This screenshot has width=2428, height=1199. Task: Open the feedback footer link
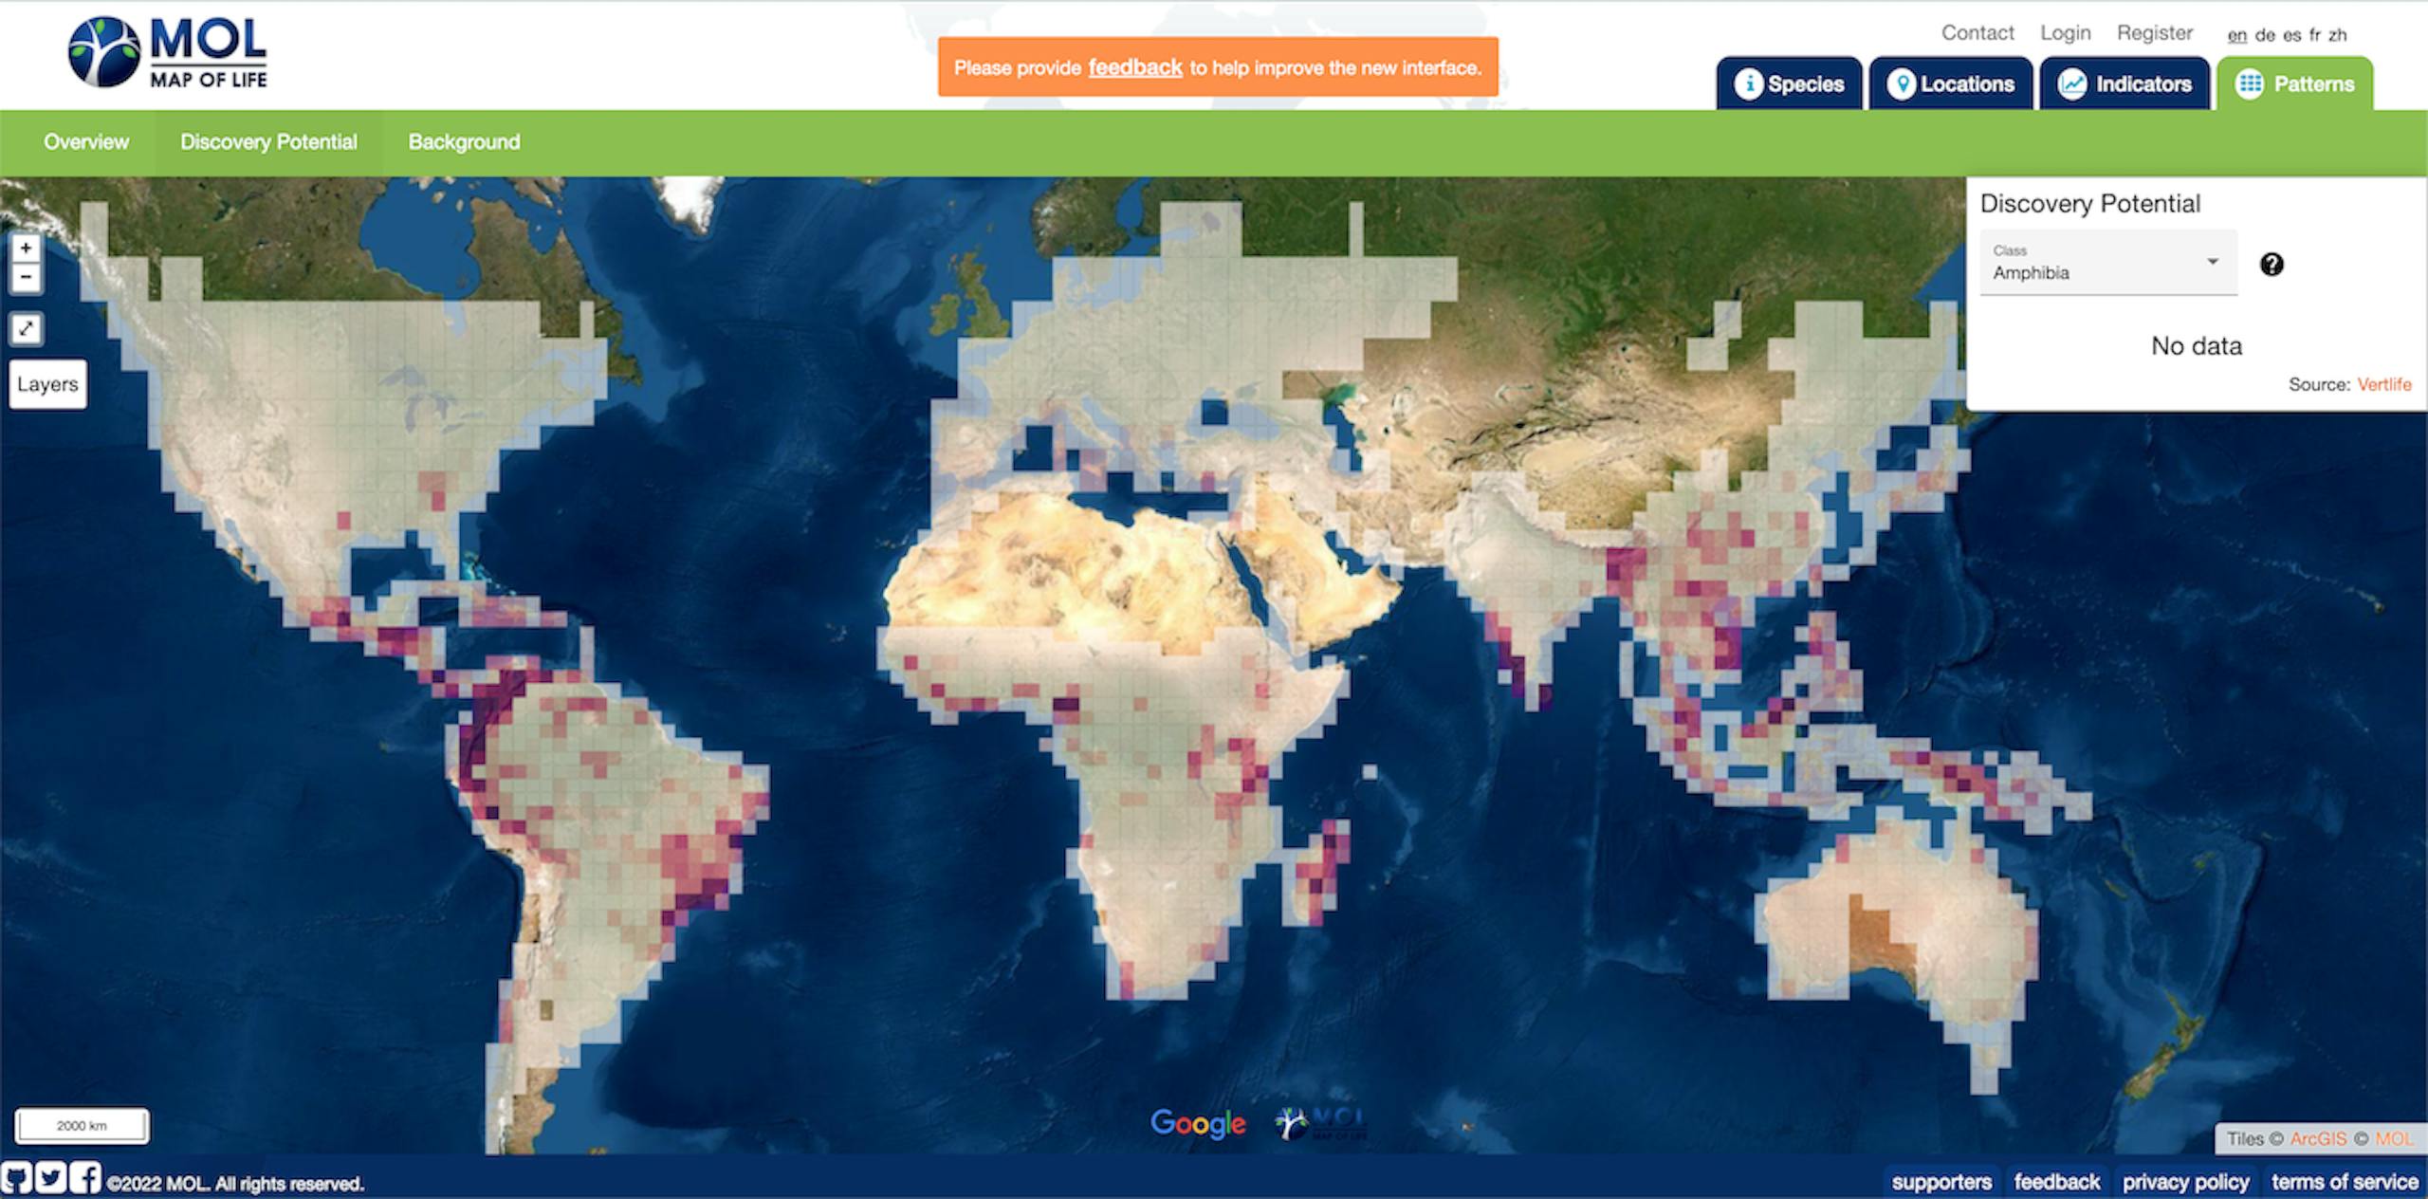[x=2056, y=1182]
